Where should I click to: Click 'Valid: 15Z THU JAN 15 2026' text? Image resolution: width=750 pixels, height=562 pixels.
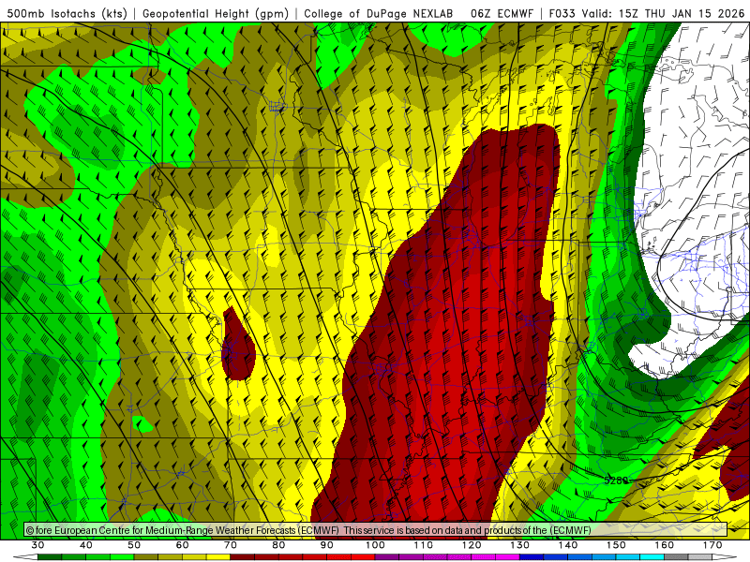pos(664,13)
